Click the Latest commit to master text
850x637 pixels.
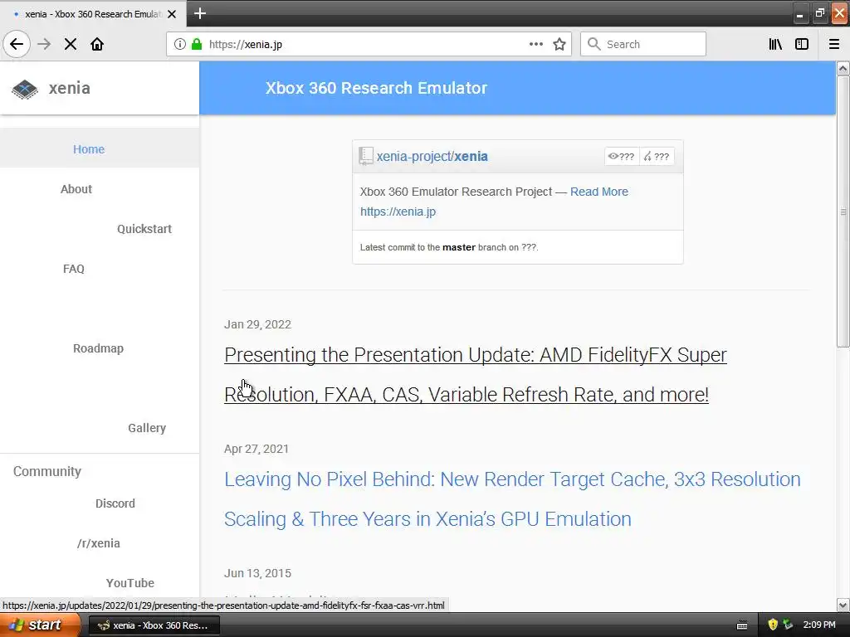[x=449, y=247]
